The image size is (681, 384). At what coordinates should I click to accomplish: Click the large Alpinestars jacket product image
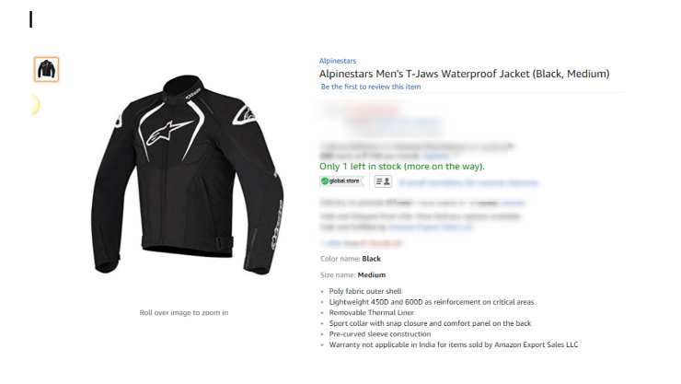tap(187, 175)
